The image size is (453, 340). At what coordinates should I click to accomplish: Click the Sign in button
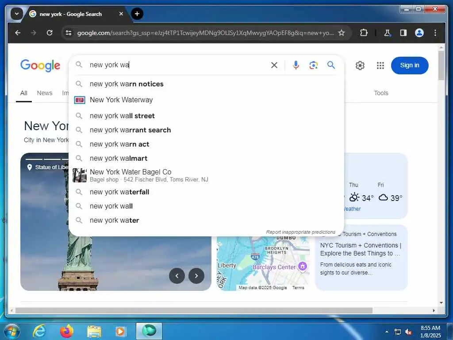click(x=409, y=66)
